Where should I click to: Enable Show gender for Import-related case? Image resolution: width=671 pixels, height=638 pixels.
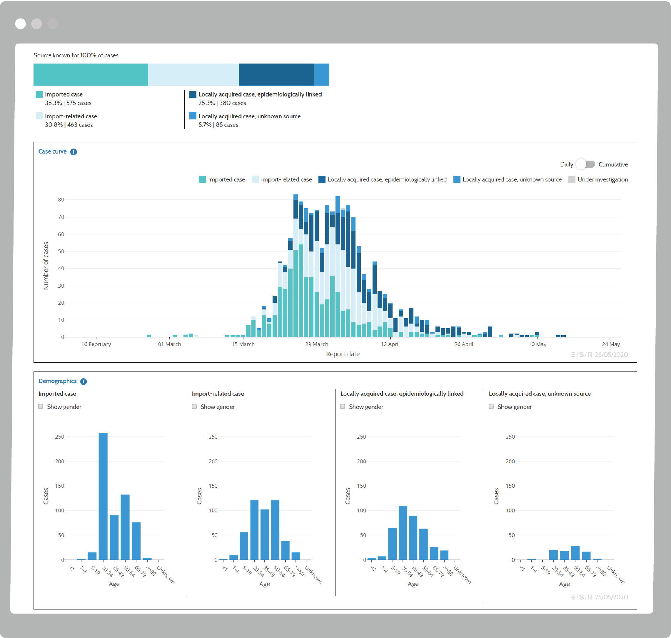pyautogui.click(x=194, y=407)
